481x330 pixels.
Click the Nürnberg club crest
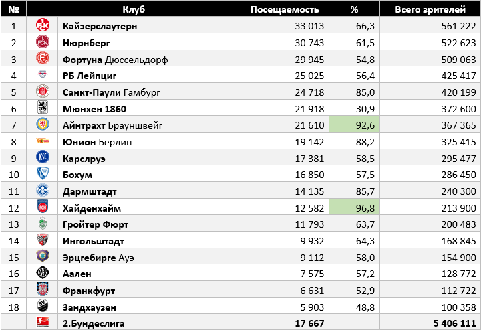pyautogui.click(x=43, y=42)
